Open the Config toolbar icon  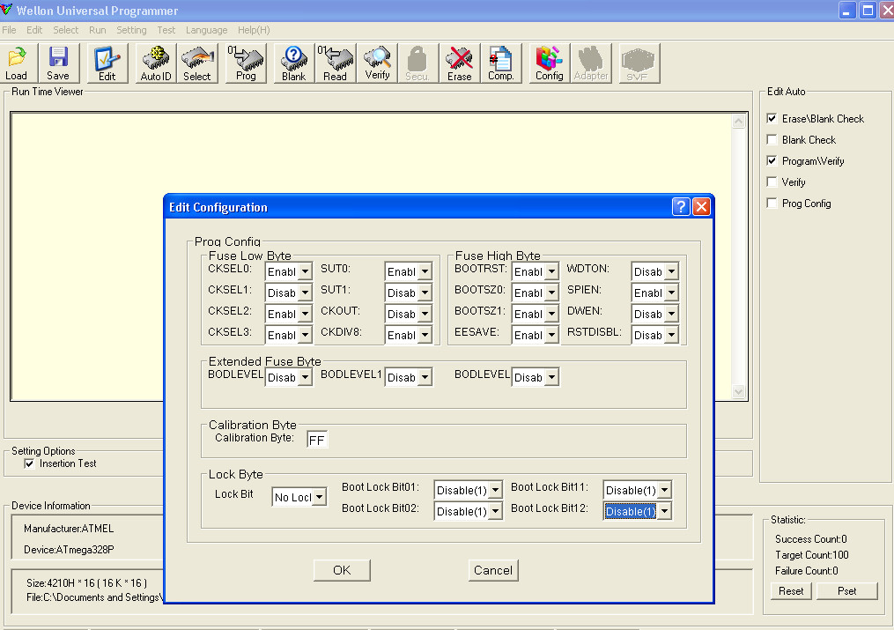[549, 63]
